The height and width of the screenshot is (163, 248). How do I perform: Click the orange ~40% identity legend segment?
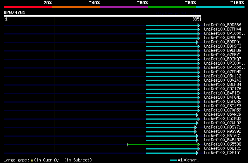[76, 7]
